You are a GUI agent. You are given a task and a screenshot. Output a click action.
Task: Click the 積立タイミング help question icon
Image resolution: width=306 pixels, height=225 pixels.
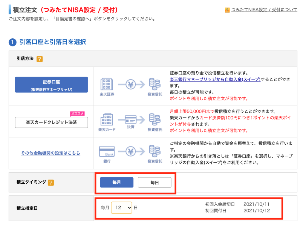click(51, 182)
